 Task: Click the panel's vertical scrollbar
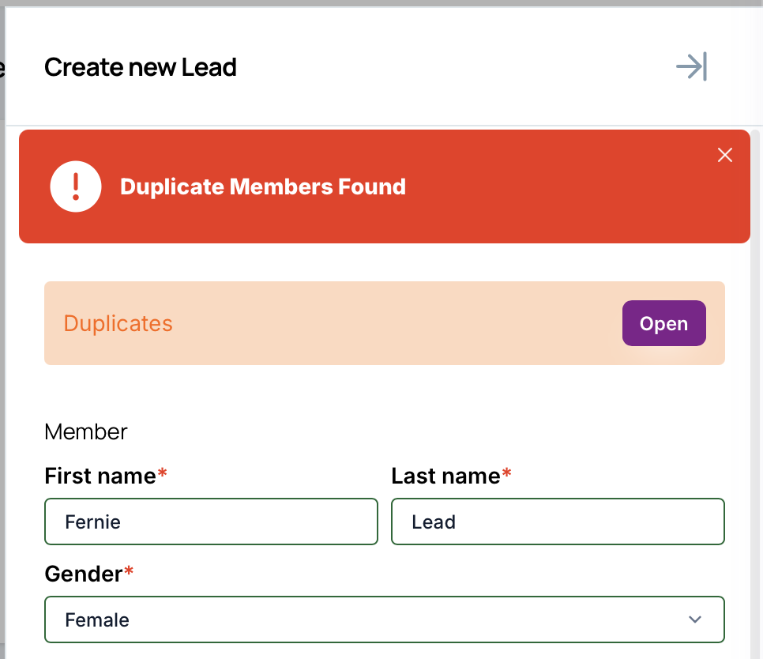tap(755, 394)
